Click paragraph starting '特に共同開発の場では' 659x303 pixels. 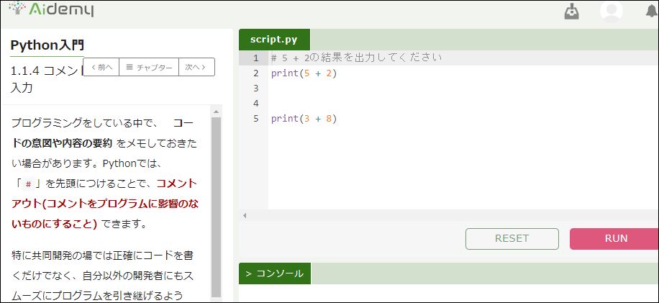pos(103,275)
